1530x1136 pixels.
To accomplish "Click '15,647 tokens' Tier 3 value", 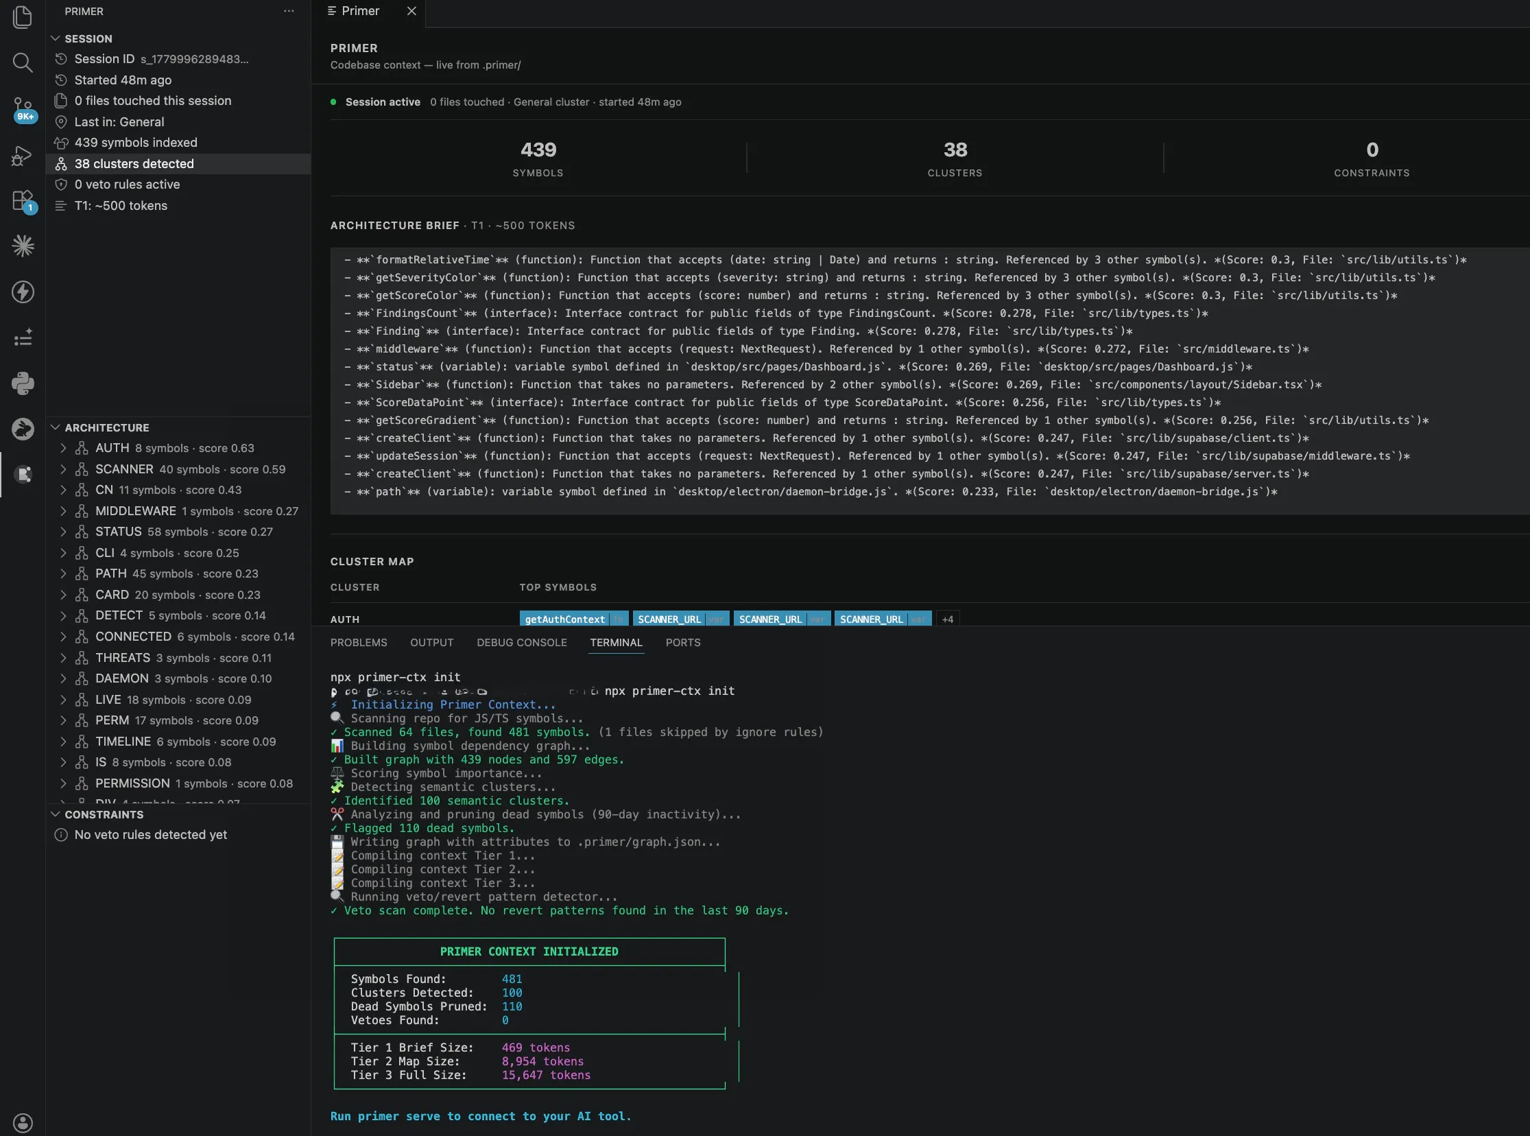I will click(546, 1075).
